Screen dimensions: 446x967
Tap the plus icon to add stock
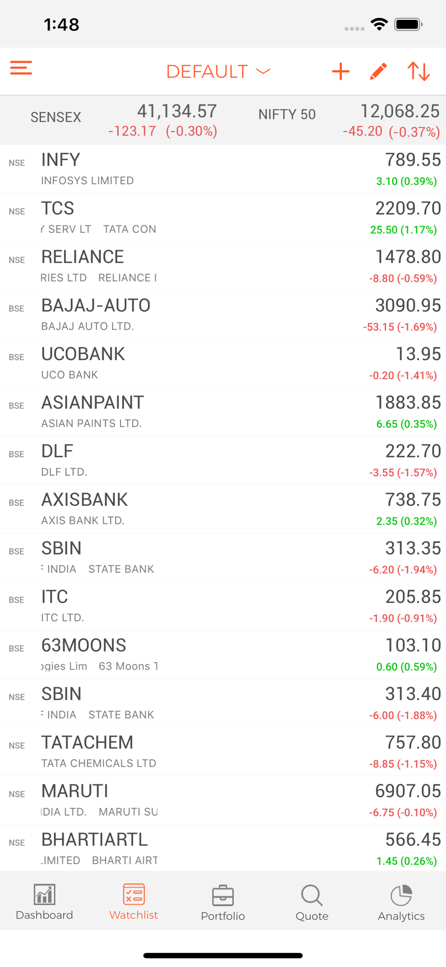341,72
